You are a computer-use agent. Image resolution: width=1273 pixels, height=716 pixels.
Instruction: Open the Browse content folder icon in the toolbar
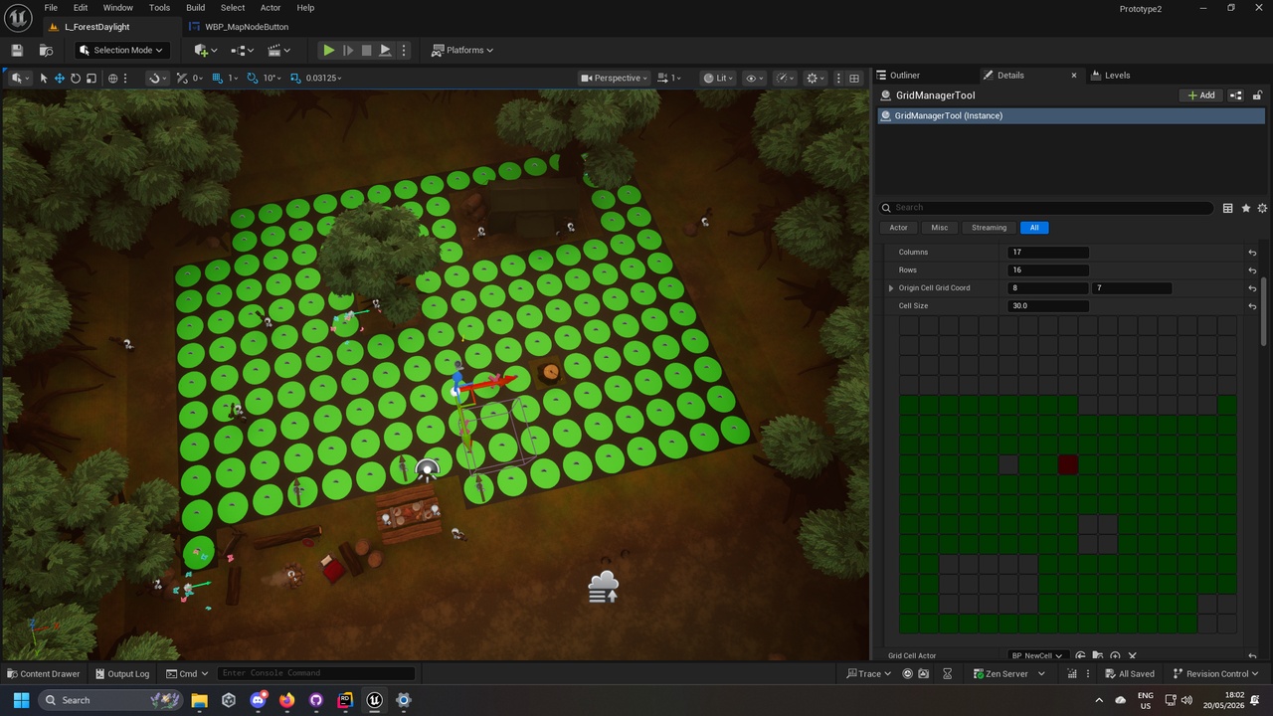tap(46, 50)
